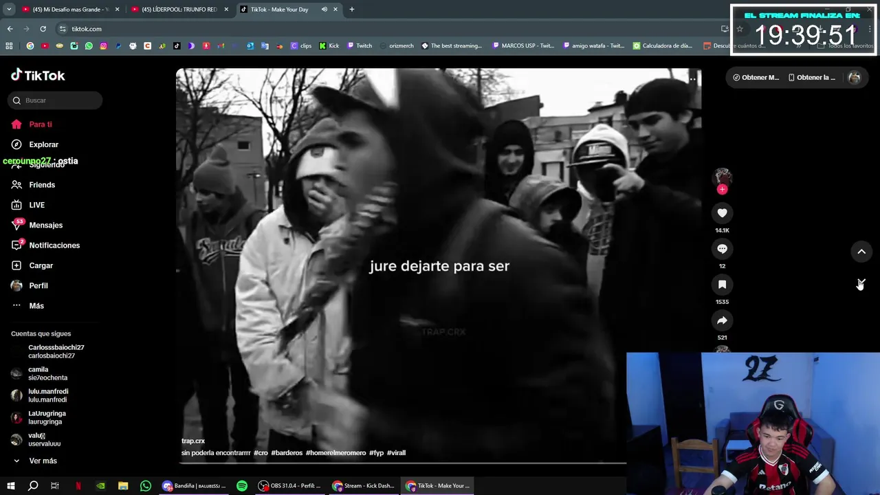Open the lulu.manfredi account
This screenshot has height=495, width=880.
coord(40,395)
